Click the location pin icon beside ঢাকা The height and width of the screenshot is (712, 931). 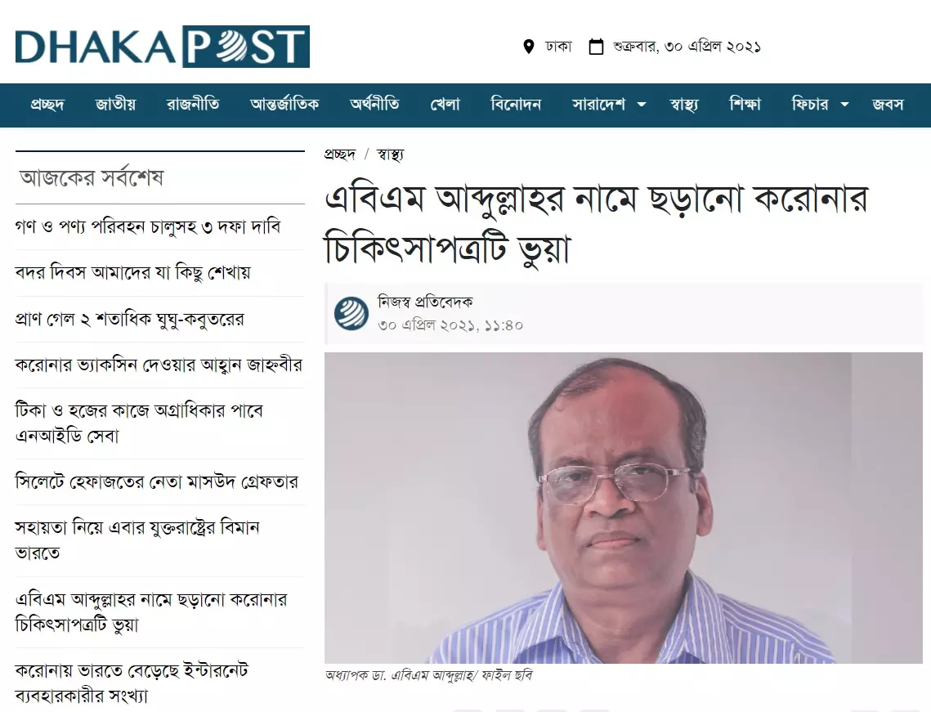[528, 47]
